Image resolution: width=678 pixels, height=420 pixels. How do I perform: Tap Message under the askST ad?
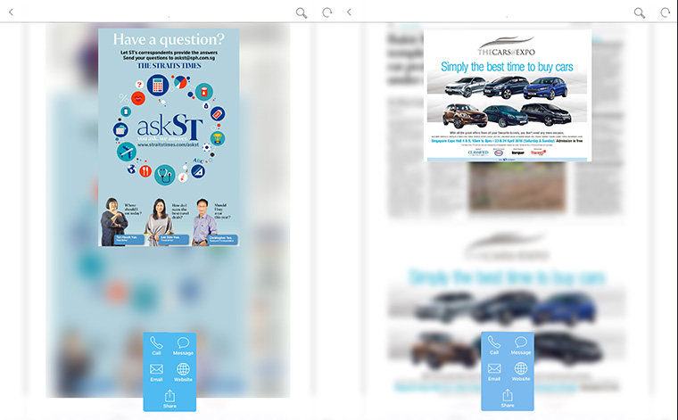[x=183, y=346]
